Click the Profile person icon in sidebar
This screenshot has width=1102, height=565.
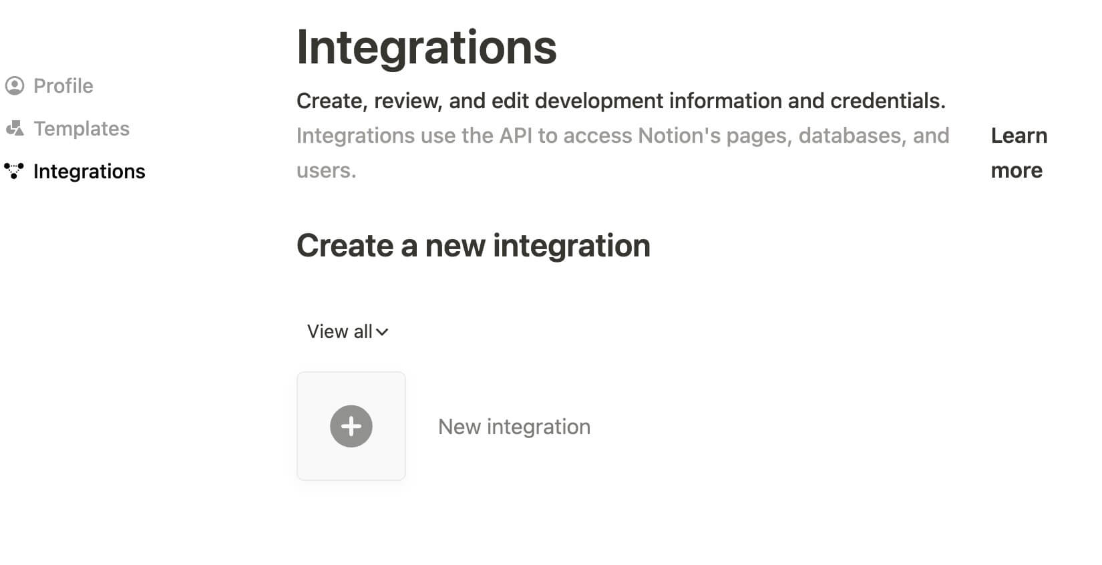(15, 85)
